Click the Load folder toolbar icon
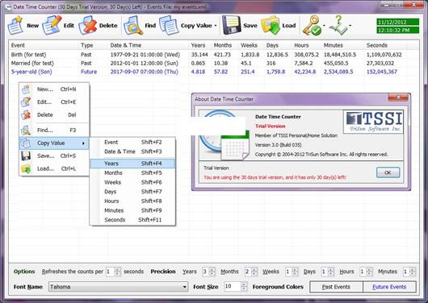Image resolution: width=428 pixels, height=303 pixels. click(x=271, y=25)
